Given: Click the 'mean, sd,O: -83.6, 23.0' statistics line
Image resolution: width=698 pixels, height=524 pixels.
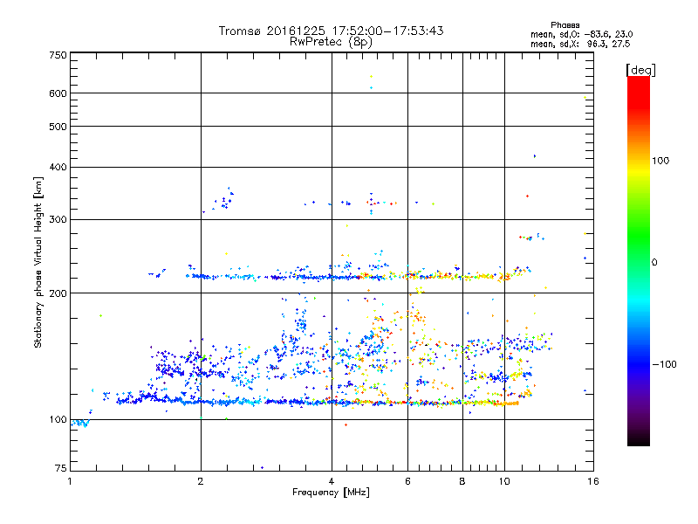Looking at the screenshot, I should pos(581,34).
